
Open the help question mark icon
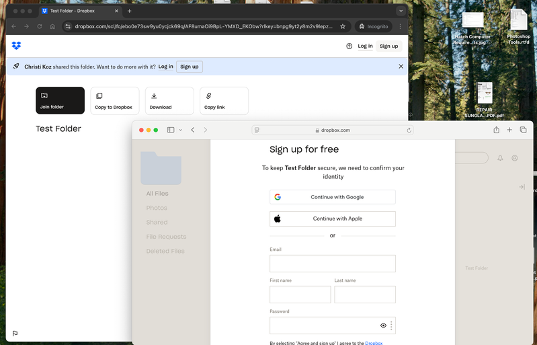click(349, 46)
